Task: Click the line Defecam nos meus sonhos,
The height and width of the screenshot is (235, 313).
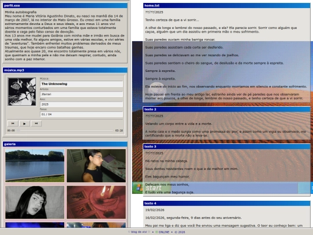Action: 167,185
